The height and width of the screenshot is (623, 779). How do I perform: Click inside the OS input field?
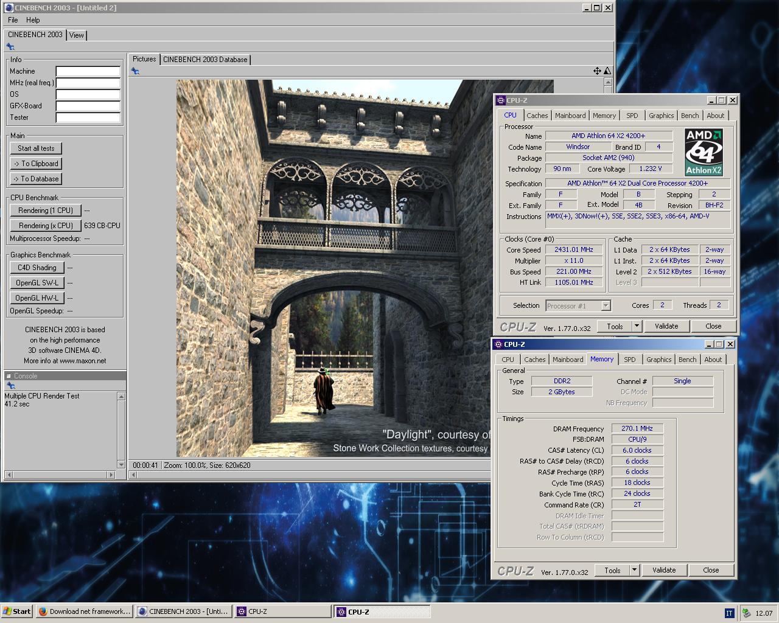(88, 94)
